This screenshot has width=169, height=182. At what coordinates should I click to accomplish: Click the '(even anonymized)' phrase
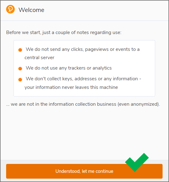[x=139, y=104]
